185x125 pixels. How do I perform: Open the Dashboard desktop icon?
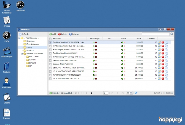tap(20, 6)
